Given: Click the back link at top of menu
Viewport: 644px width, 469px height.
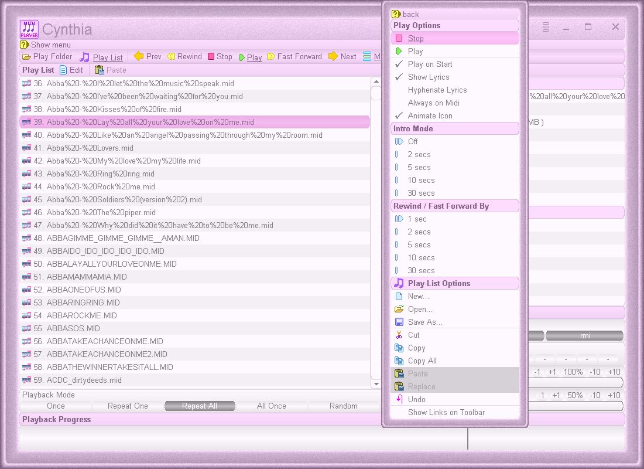Looking at the screenshot, I should pos(411,14).
